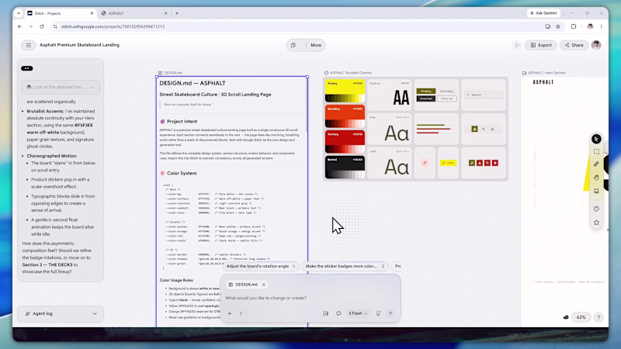Viewport: 621px width, 349px height.
Task: Click the Export button
Action: click(541, 45)
